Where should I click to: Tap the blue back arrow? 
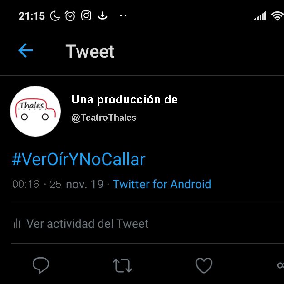point(25,50)
